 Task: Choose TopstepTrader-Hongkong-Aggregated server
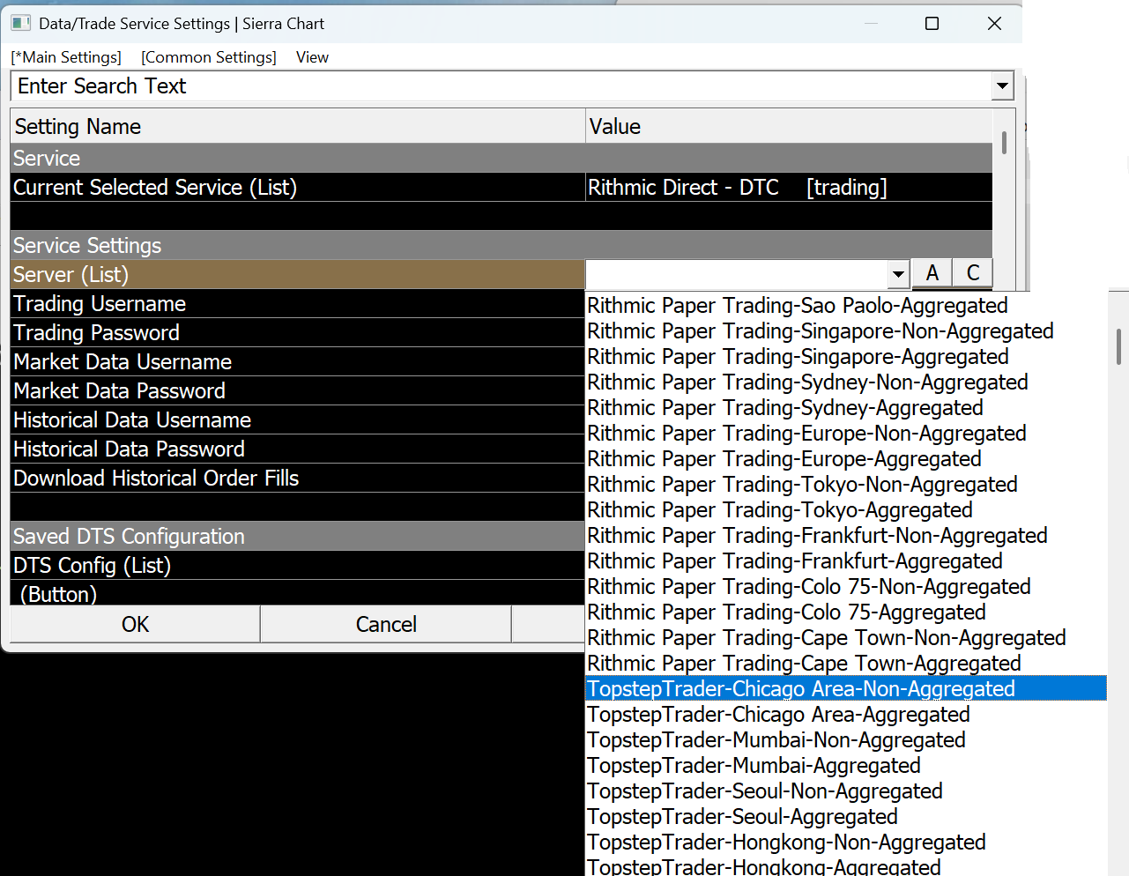pyautogui.click(x=846, y=865)
